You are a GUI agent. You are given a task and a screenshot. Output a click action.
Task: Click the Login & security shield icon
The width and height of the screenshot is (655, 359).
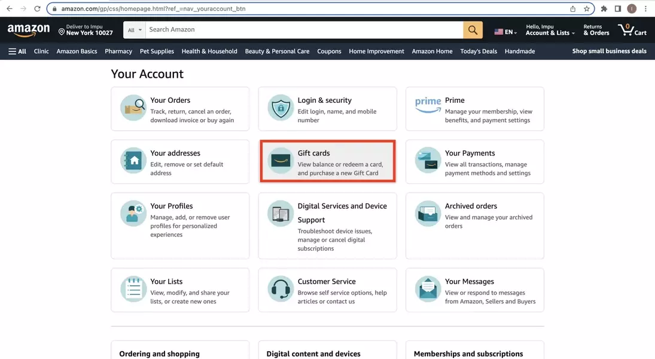point(281,108)
